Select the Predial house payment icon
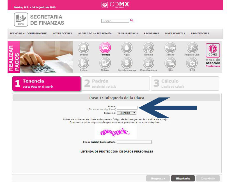 coord(84,48)
